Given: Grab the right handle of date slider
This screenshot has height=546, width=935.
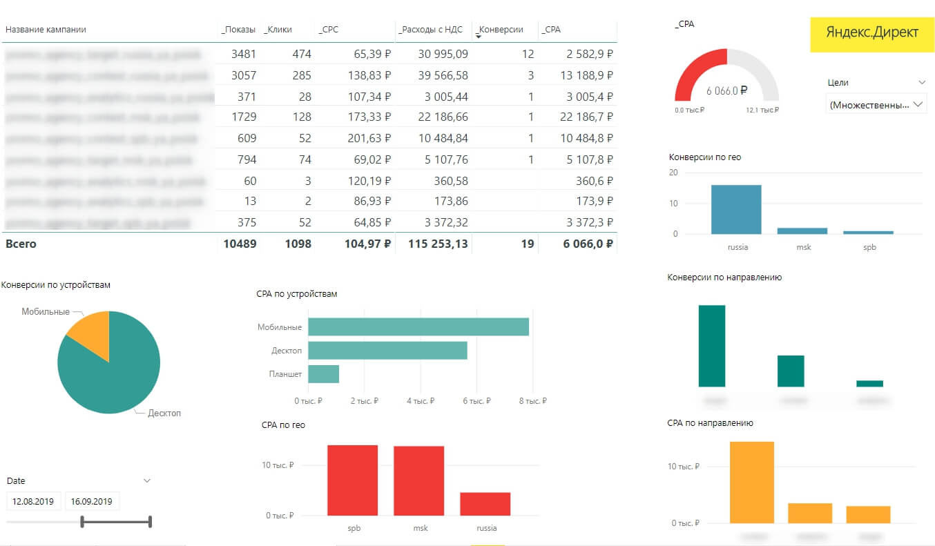Looking at the screenshot, I should (x=150, y=522).
